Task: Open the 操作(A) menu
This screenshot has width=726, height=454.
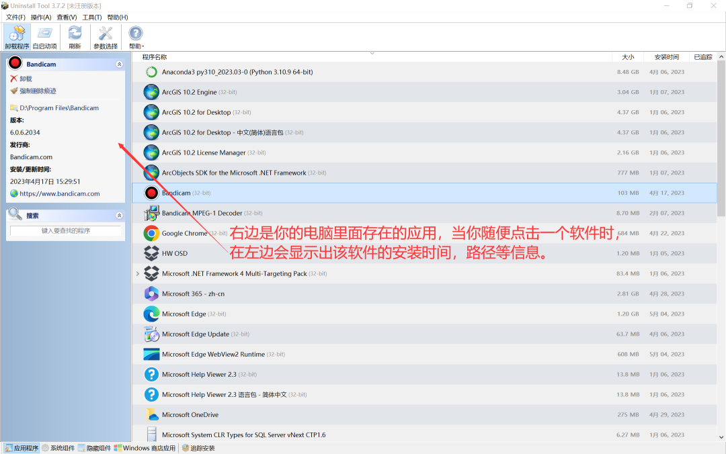Action: [41, 17]
